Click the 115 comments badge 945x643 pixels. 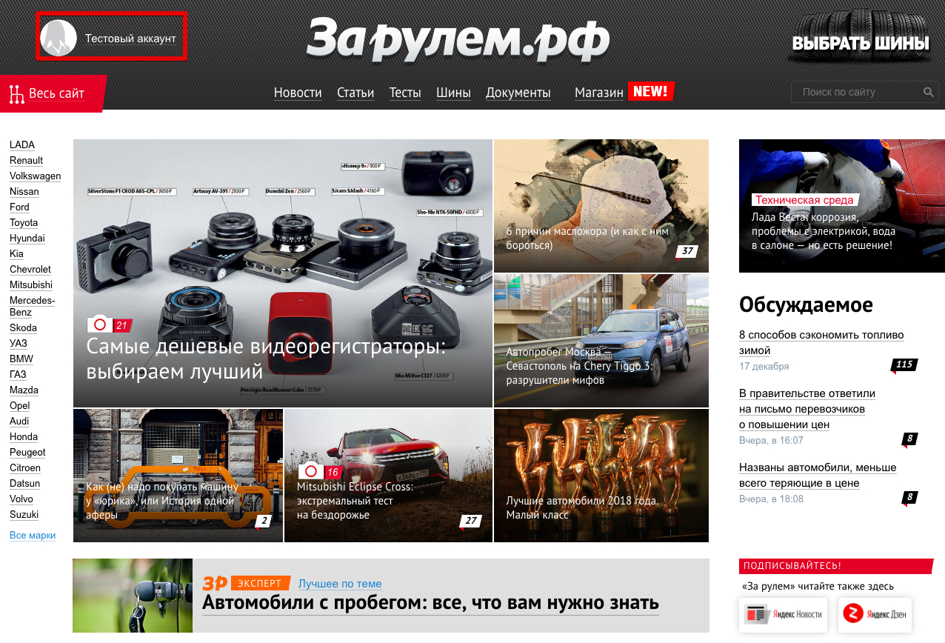[x=904, y=364]
